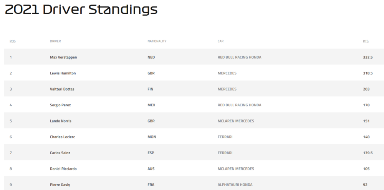Select Sergio Perez driver name
The width and height of the screenshot is (384, 190).
click(60, 105)
